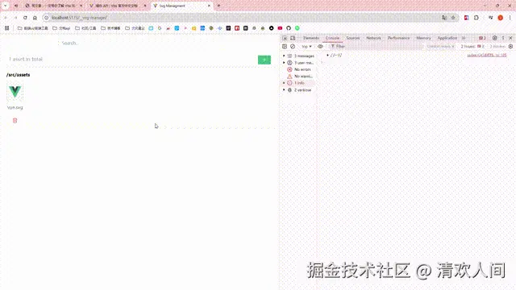The height and width of the screenshot is (290, 516).
Task: Open the top context dropdown
Action: tap(306, 47)
